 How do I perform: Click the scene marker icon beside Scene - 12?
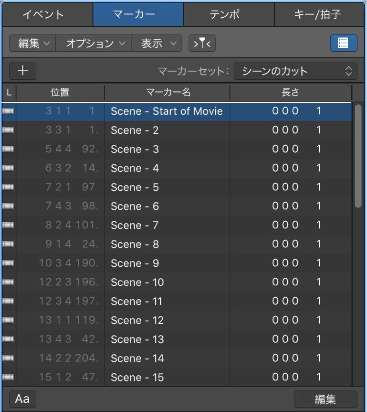coord(8,321)
